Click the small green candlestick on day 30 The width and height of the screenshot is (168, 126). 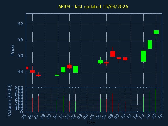tap(57, 75)
